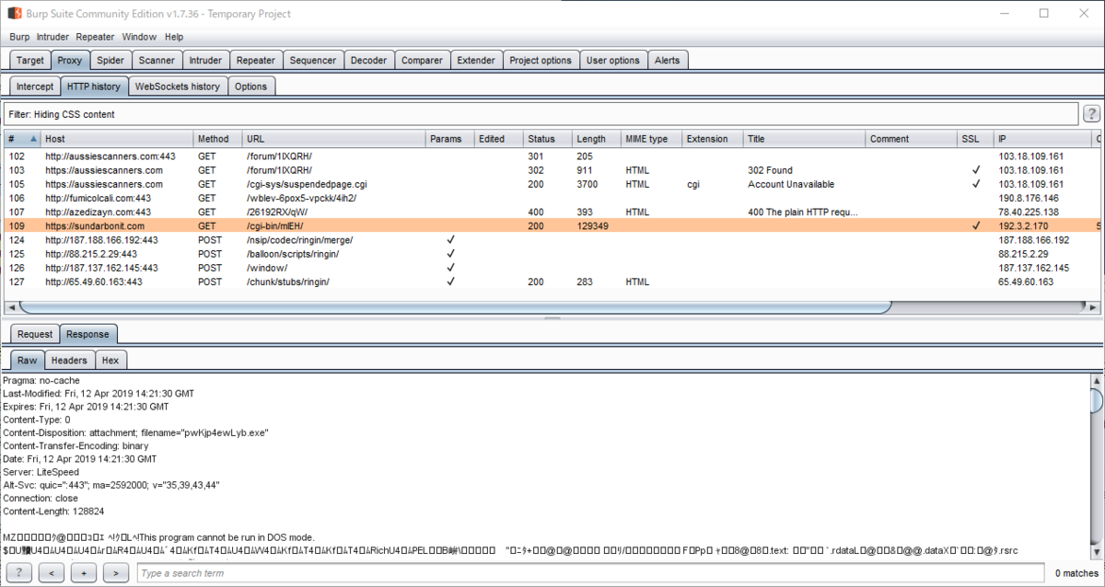Sort by MIME type column header

click(652, 139)
